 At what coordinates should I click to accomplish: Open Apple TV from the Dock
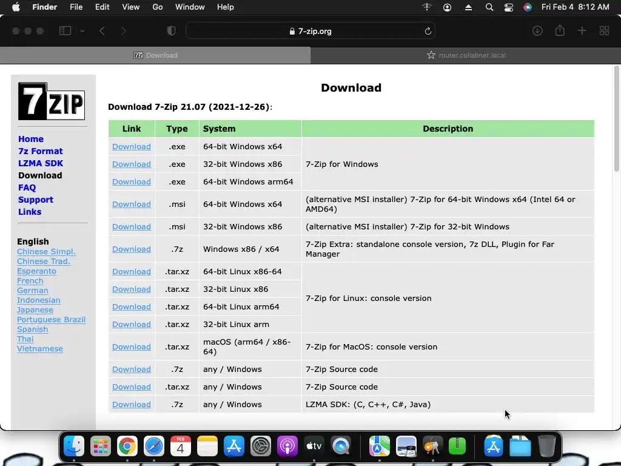314,446
